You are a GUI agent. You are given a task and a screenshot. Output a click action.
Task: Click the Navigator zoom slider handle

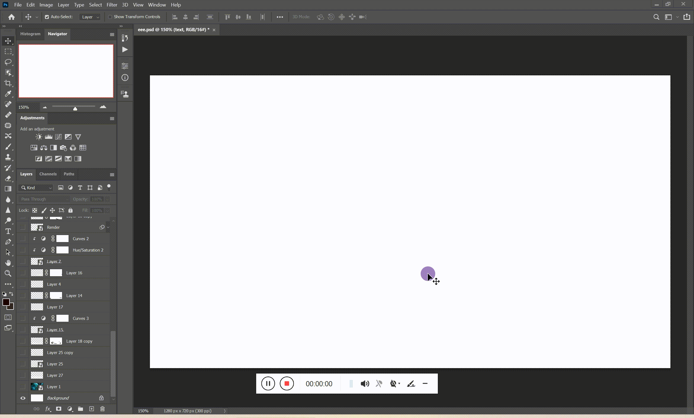(75, 108)
